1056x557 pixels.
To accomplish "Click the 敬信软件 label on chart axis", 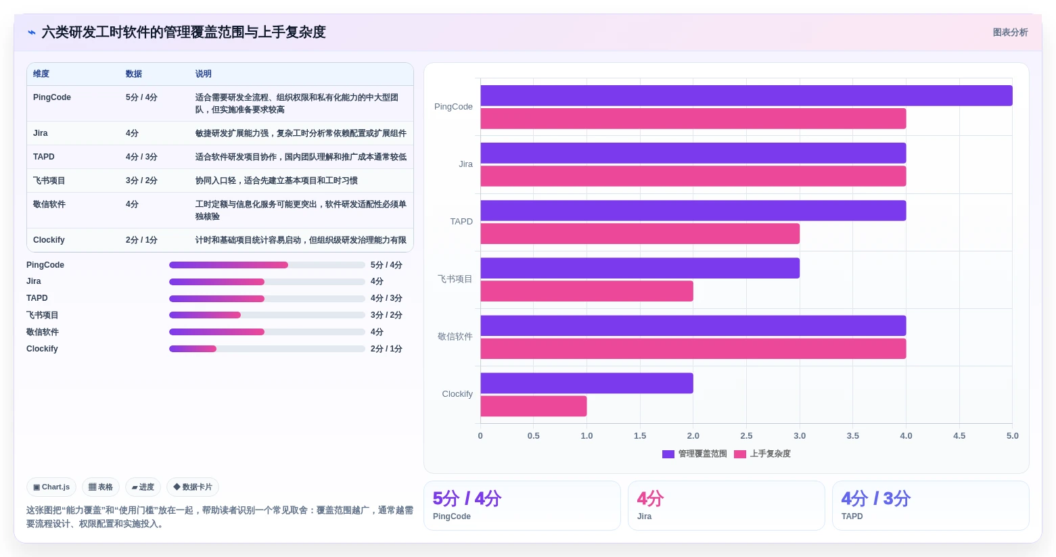I will pyautogui.click(x=455, y=337).
